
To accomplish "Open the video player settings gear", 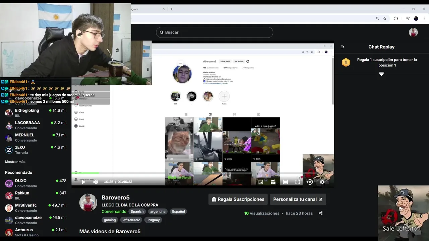I will [322, 182].
